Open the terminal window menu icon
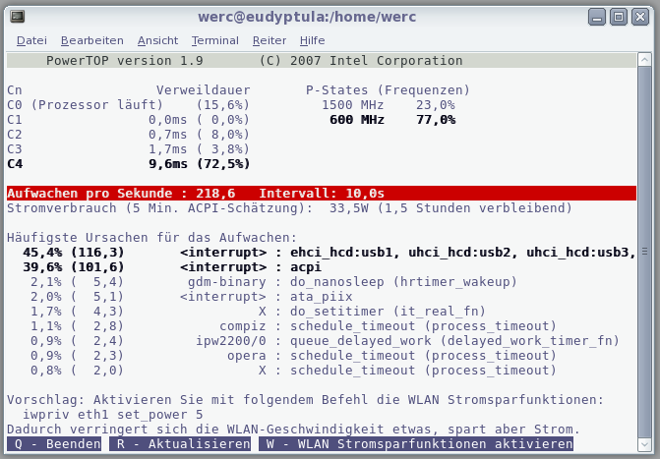The width and height of the screenshot is (660, 459). 17,17
